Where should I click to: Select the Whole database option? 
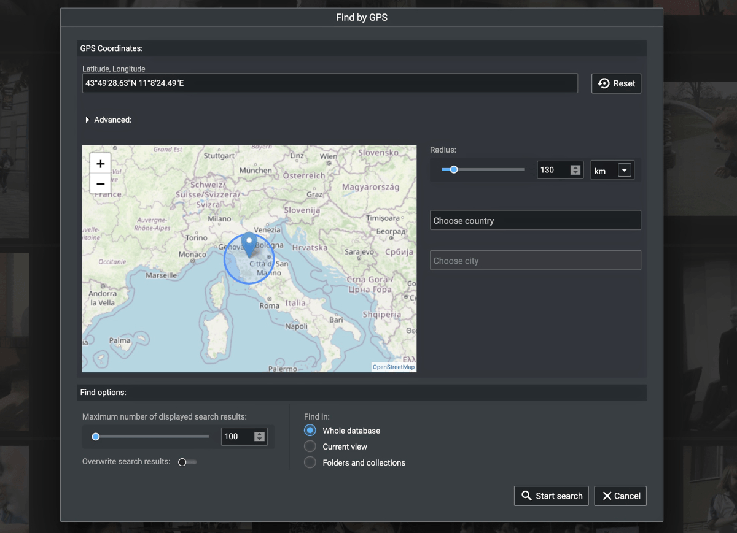(310, 430)
